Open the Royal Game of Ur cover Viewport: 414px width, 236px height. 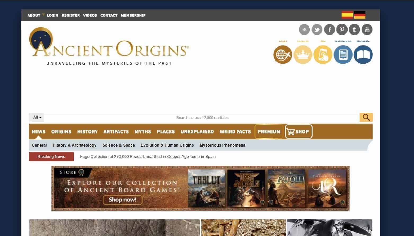point(327,188)
